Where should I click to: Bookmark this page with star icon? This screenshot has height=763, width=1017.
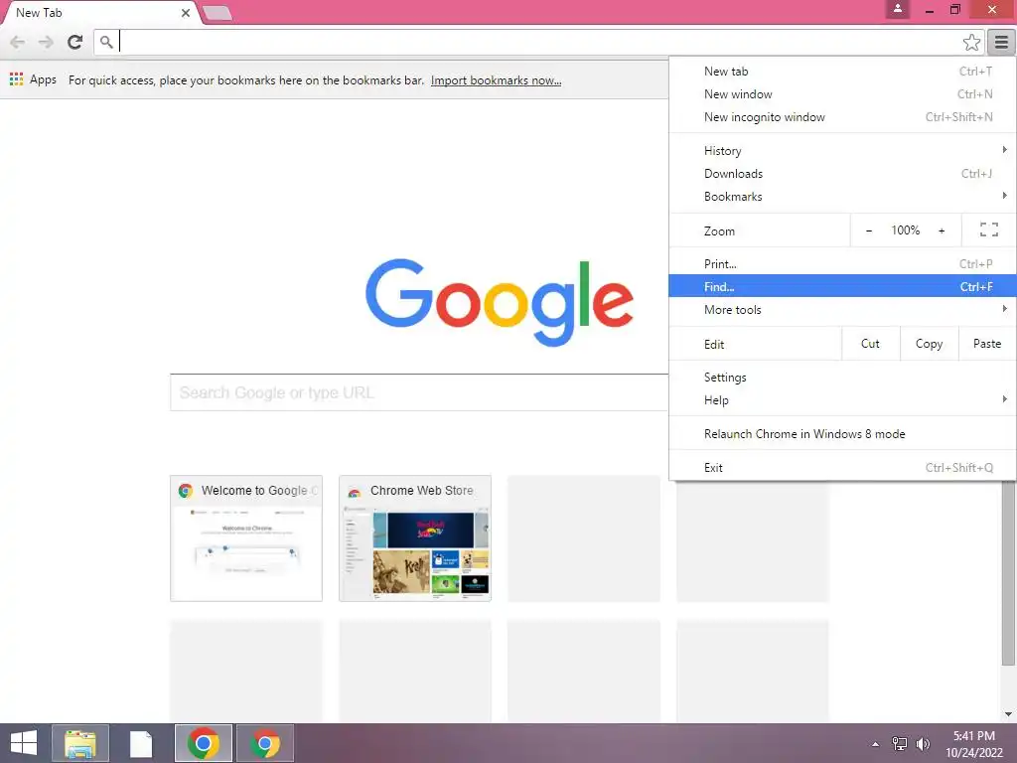point(971,43)
